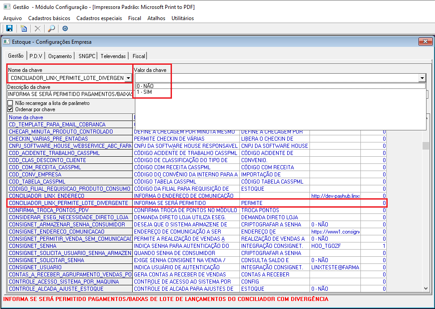This screenshot has width=435, height=309.
Task: Click the blue power Exit icon
Action: [x=65, y=29]
